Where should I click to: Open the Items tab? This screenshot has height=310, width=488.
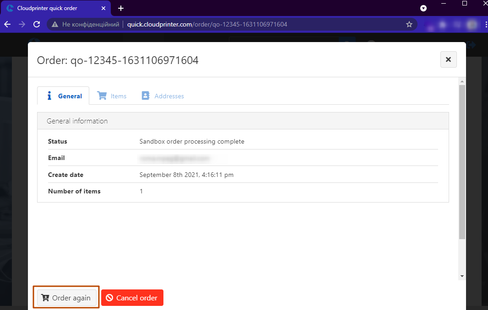coord(112,96)
